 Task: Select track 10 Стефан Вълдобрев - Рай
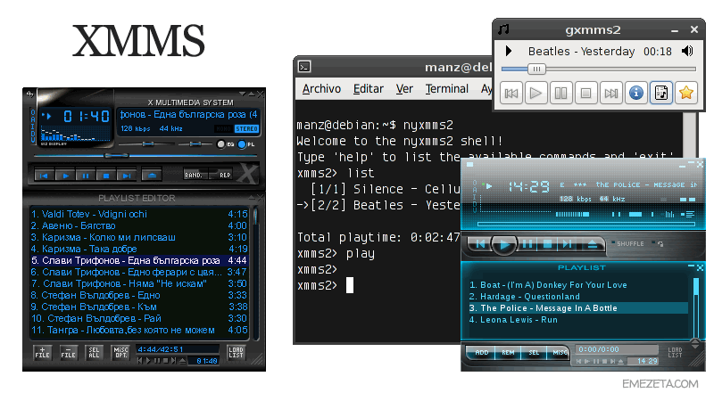pyautogui.click(x=139, y=319)
